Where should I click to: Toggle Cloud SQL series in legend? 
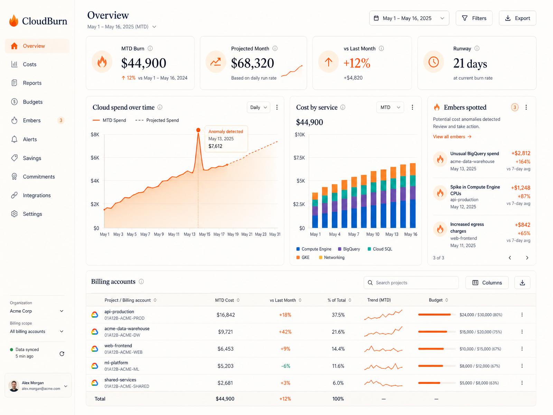pos(380,249)
